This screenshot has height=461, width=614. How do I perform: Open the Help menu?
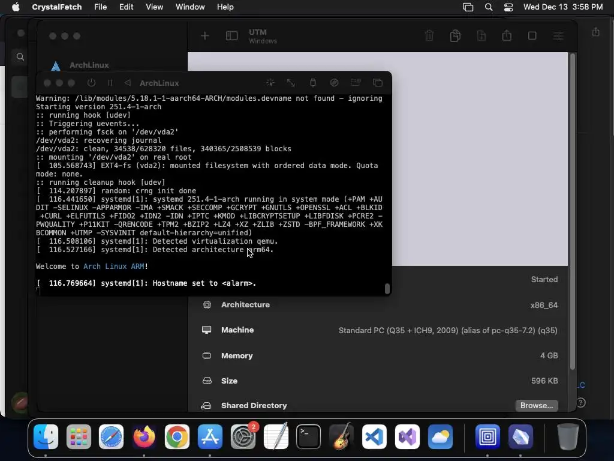pyautogui.click(x=225, y=7)
